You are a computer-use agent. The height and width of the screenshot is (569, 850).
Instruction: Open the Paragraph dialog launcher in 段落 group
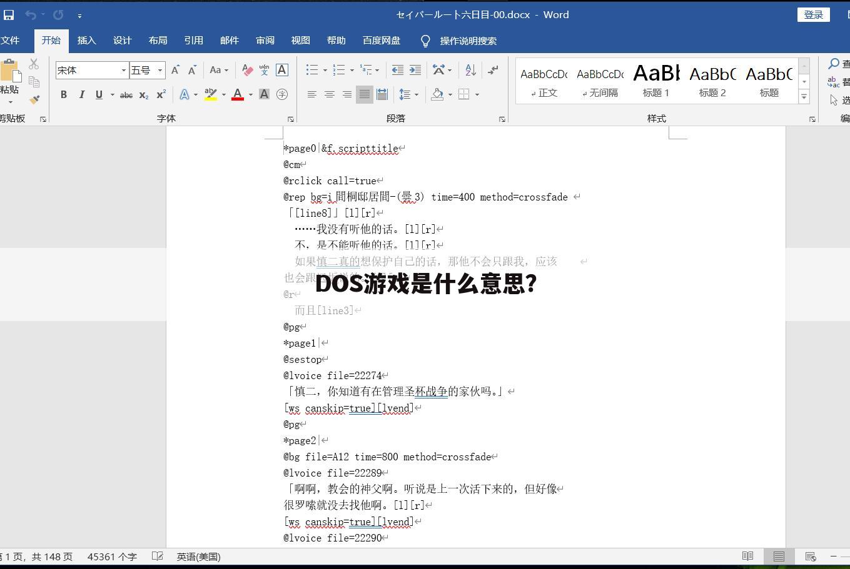pyautogui.click(x=502, y=119)
